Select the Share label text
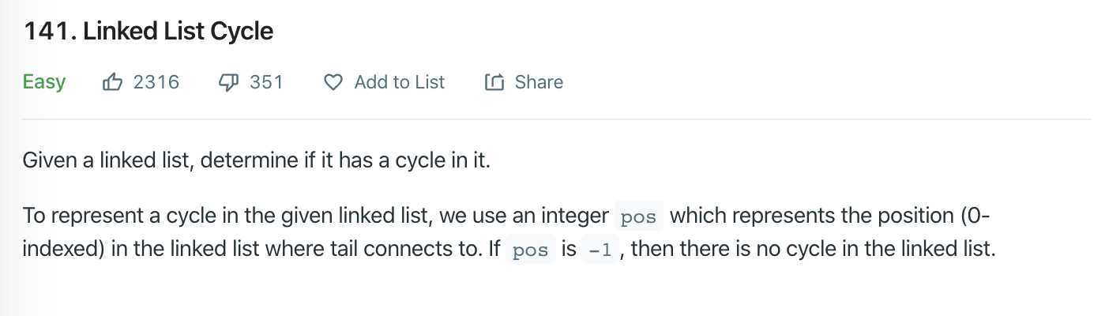Viewport: 1109px width, 316px height. pos(539,82)
